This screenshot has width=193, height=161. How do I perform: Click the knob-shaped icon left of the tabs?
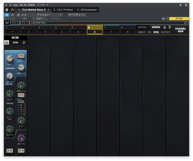point(7,10)
